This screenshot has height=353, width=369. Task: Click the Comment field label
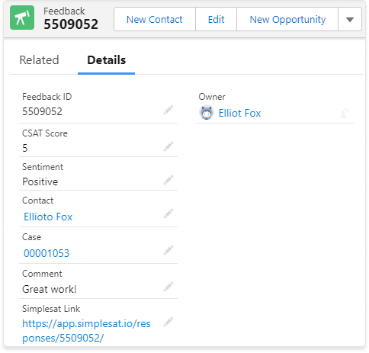42,274
